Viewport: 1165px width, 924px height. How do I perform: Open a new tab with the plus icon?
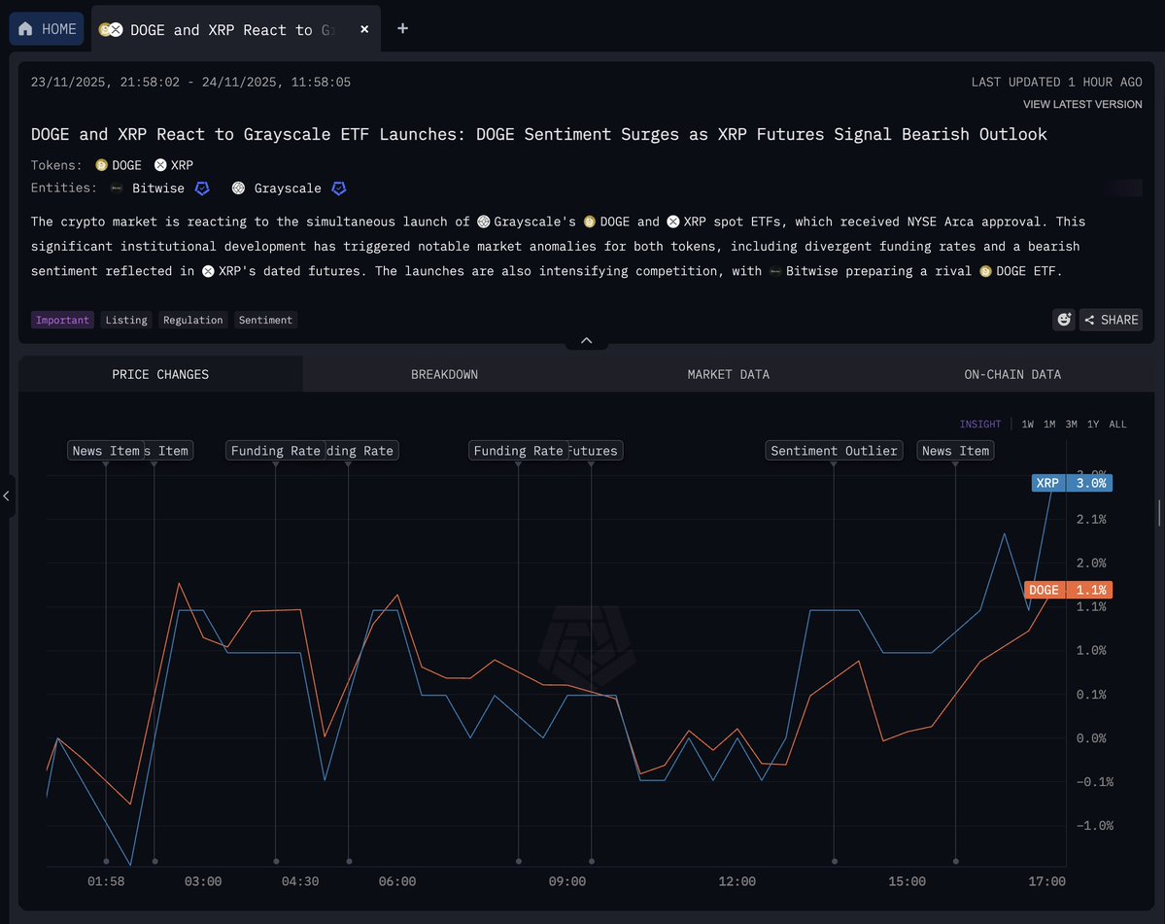tap(402, 29)
